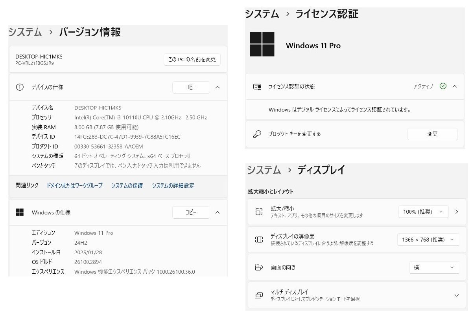Click the エディション value Windows 11 Pro
Screen dimensions: 472x313
coord(94,233)
